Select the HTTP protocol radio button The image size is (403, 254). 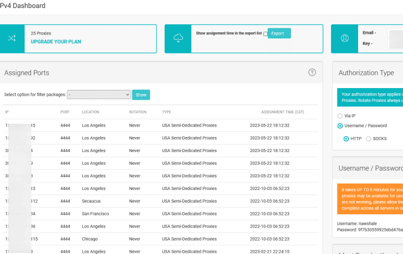click(346, 138)
